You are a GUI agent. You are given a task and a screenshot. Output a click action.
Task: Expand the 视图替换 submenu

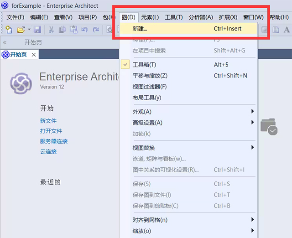[188, 148]
